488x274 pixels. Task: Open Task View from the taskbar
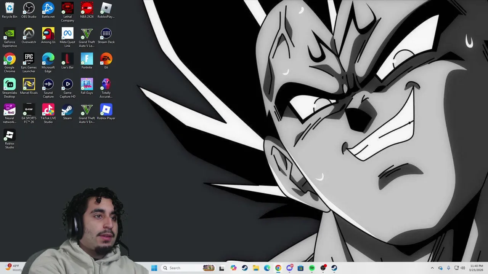[x=222, y=268]
